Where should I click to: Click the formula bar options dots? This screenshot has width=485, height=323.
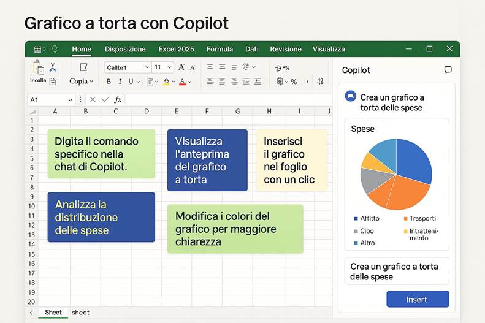[80, 99]
